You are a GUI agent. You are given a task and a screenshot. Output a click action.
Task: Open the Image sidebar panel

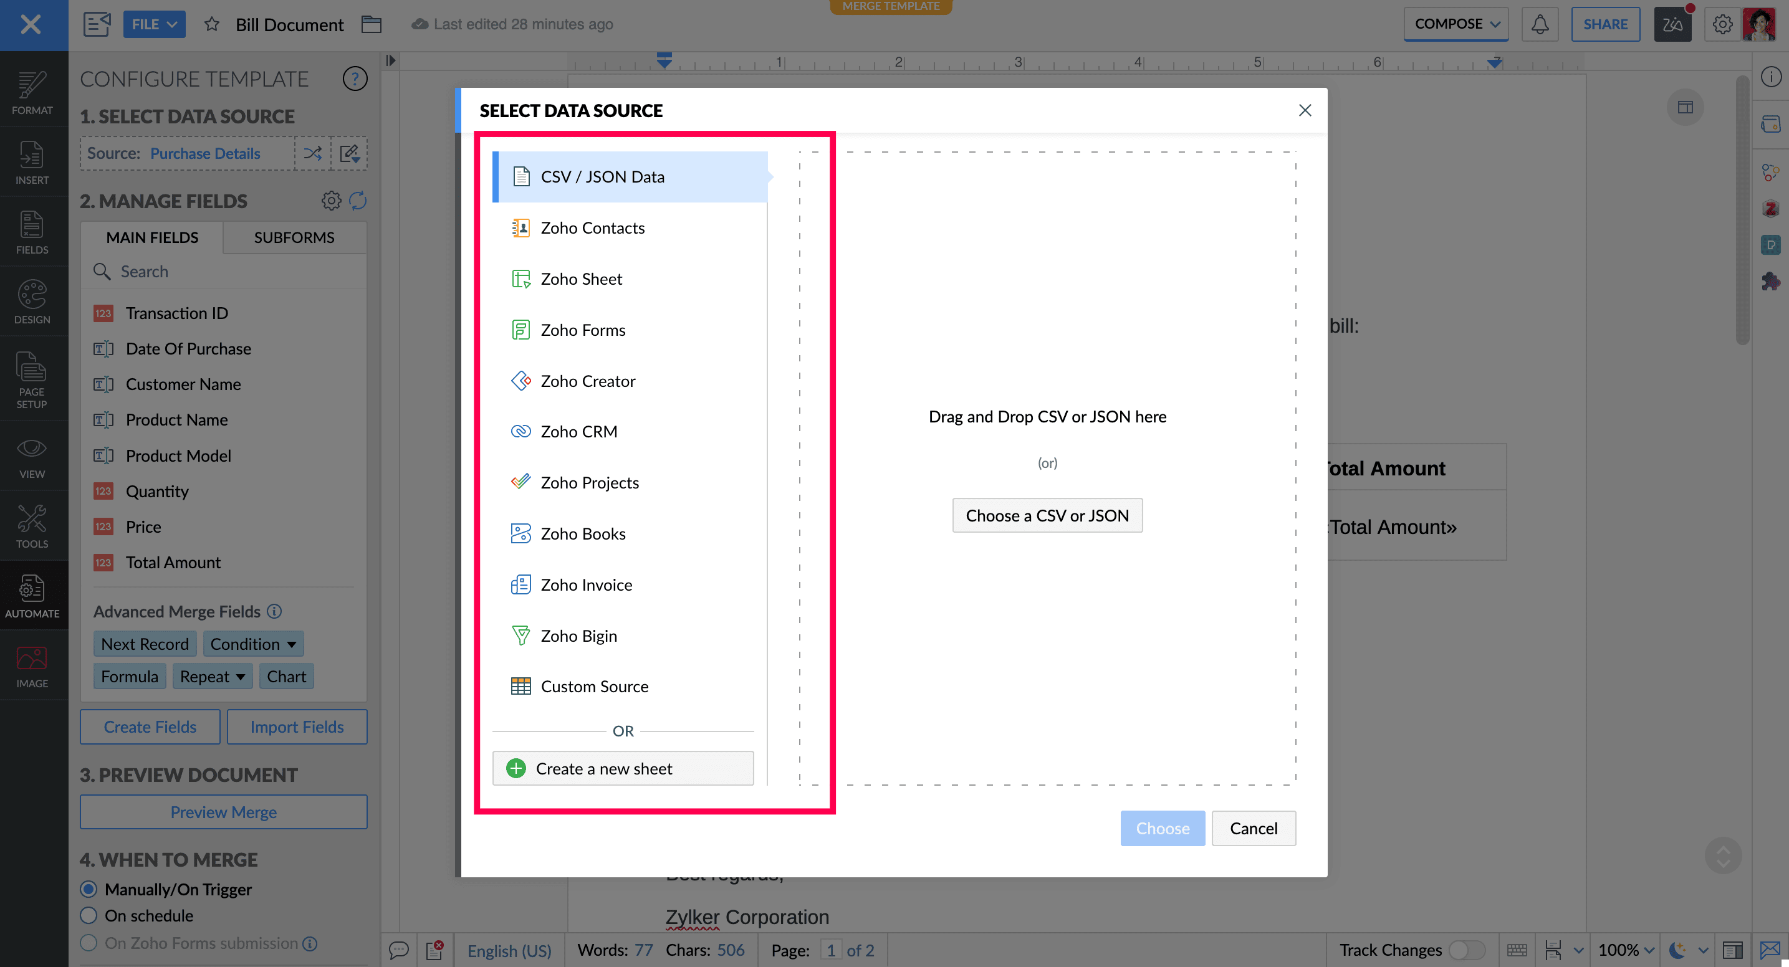(32, 667)
